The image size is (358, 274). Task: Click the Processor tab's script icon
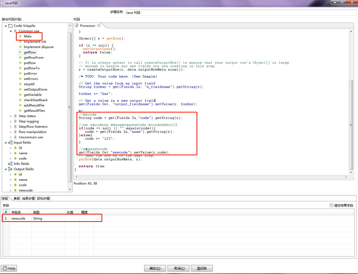click(77, 25)
